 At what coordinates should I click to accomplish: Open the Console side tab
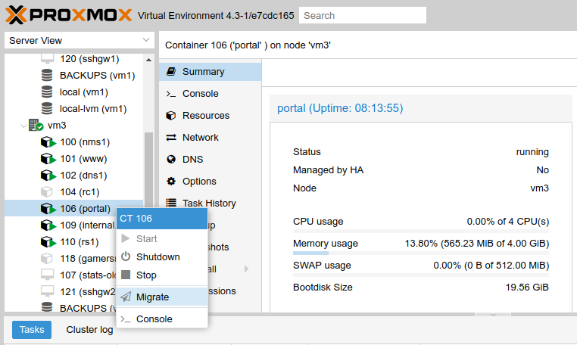tap(211, 94)
